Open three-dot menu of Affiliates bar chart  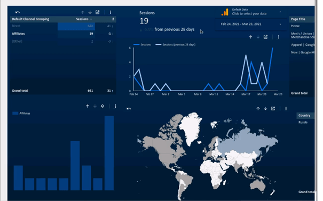click(115, 106)
